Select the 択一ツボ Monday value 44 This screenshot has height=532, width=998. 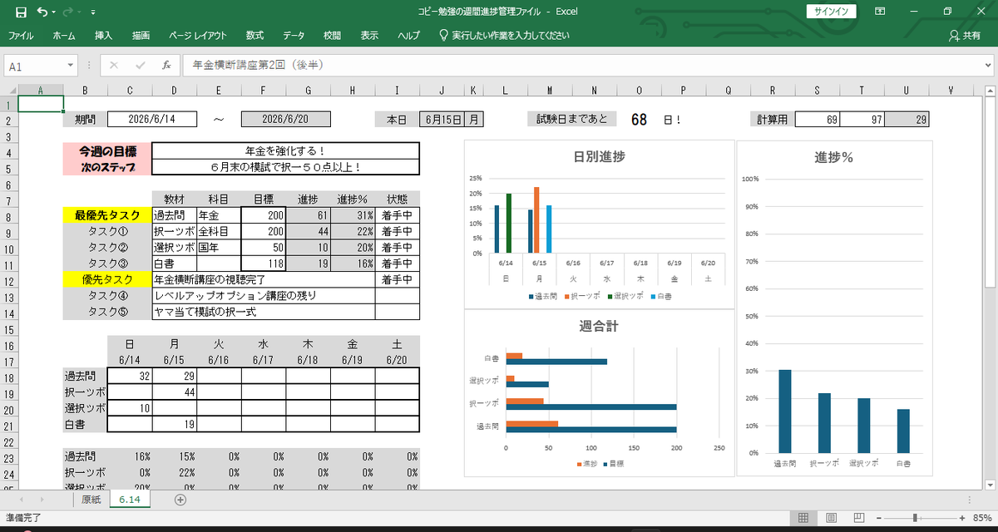pyautogui.click(x=175, y=392)
